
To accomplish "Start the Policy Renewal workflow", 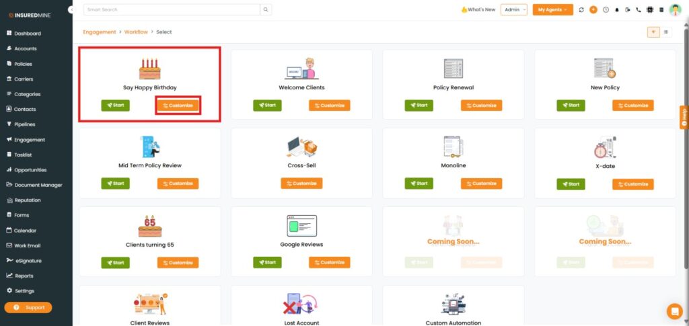I will point(419,106).
